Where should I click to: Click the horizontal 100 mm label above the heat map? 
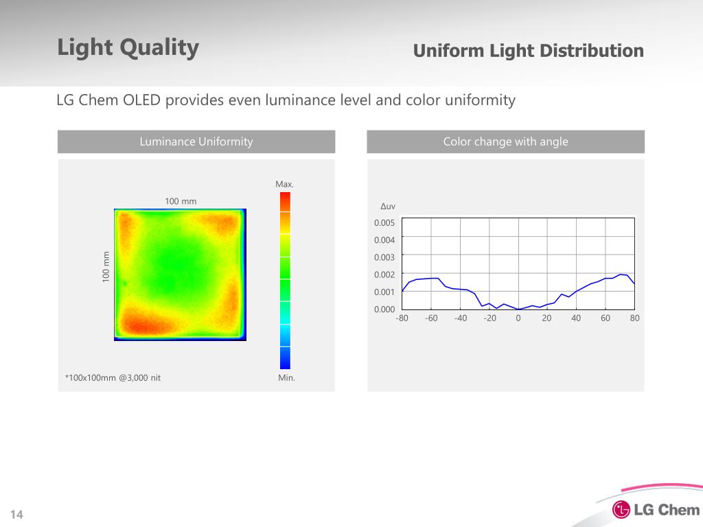(x=181, y=201)
